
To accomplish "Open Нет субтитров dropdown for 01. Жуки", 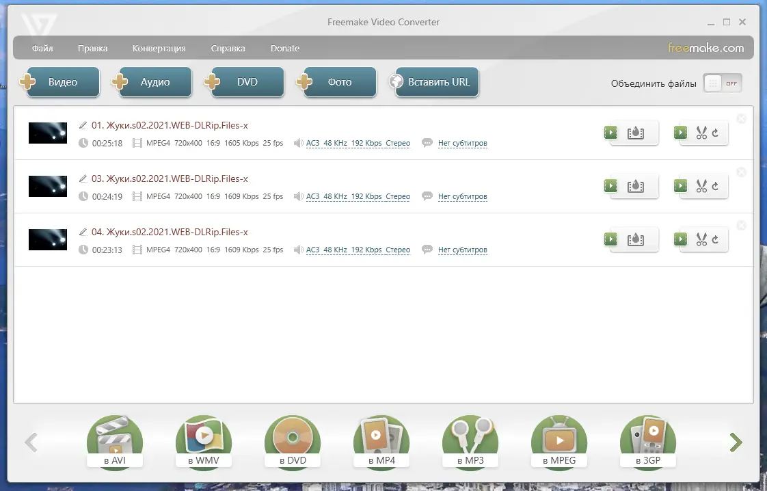I will coord(462,143).
